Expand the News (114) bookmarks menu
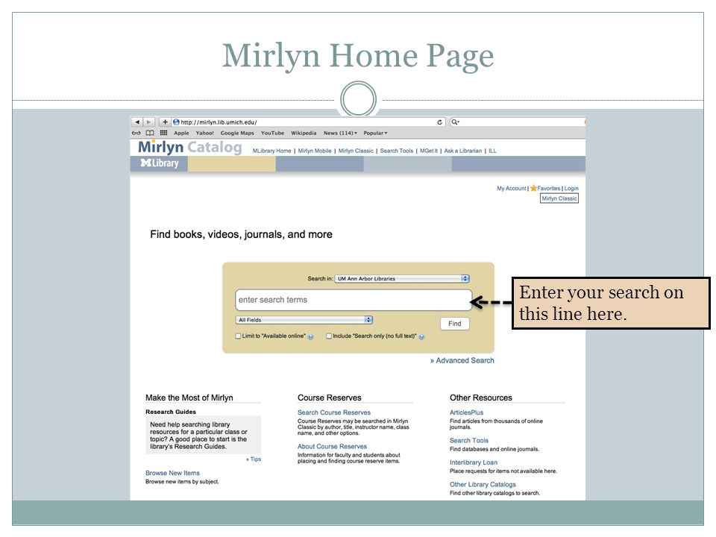The width and height of the screenshot is (716, 537). (x=340, y=133)
